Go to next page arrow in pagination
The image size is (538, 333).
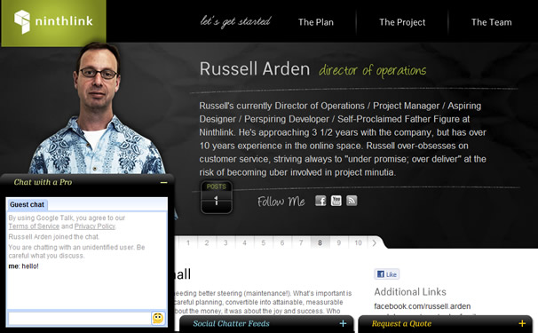375,242
